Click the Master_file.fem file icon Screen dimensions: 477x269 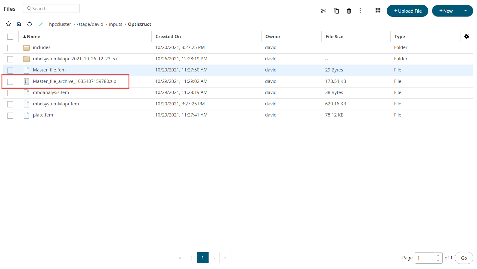(26, 70)
